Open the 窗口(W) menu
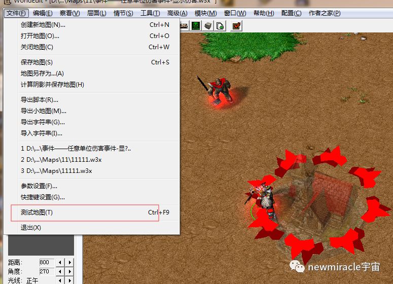Image resolution: width=393 pixels, height=284 pixels. click(x=235, y=13)
